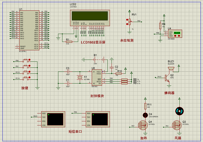The image size is (203, 142).
Task: Select resistor R4 near DS18B20
Action: [160, 26]
